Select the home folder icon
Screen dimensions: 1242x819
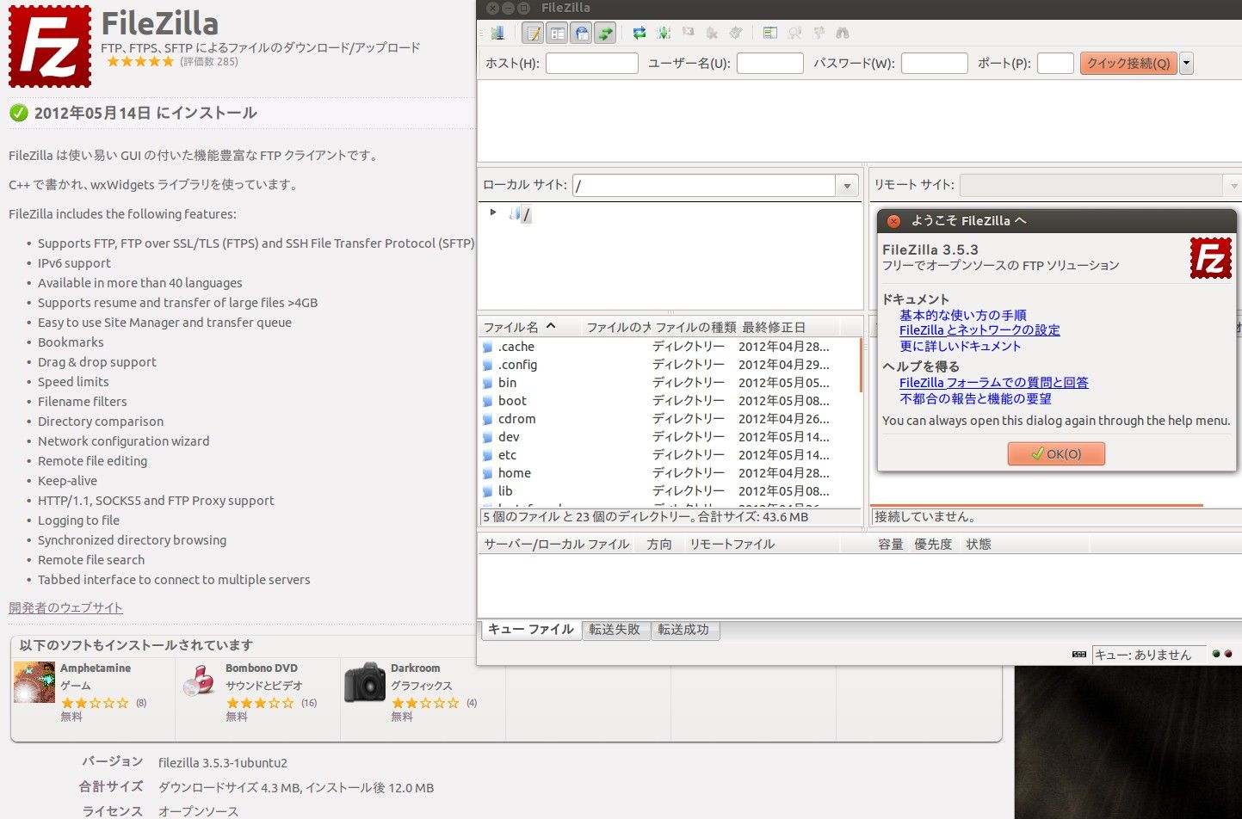click(x=487, y=473)
